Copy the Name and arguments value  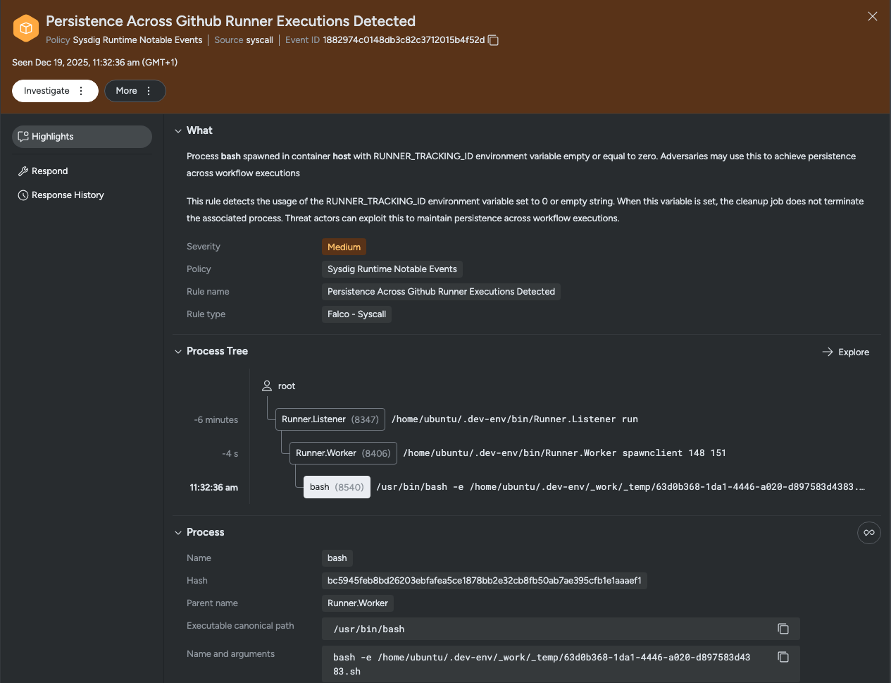pyautogui.click(x=783, y=657)
